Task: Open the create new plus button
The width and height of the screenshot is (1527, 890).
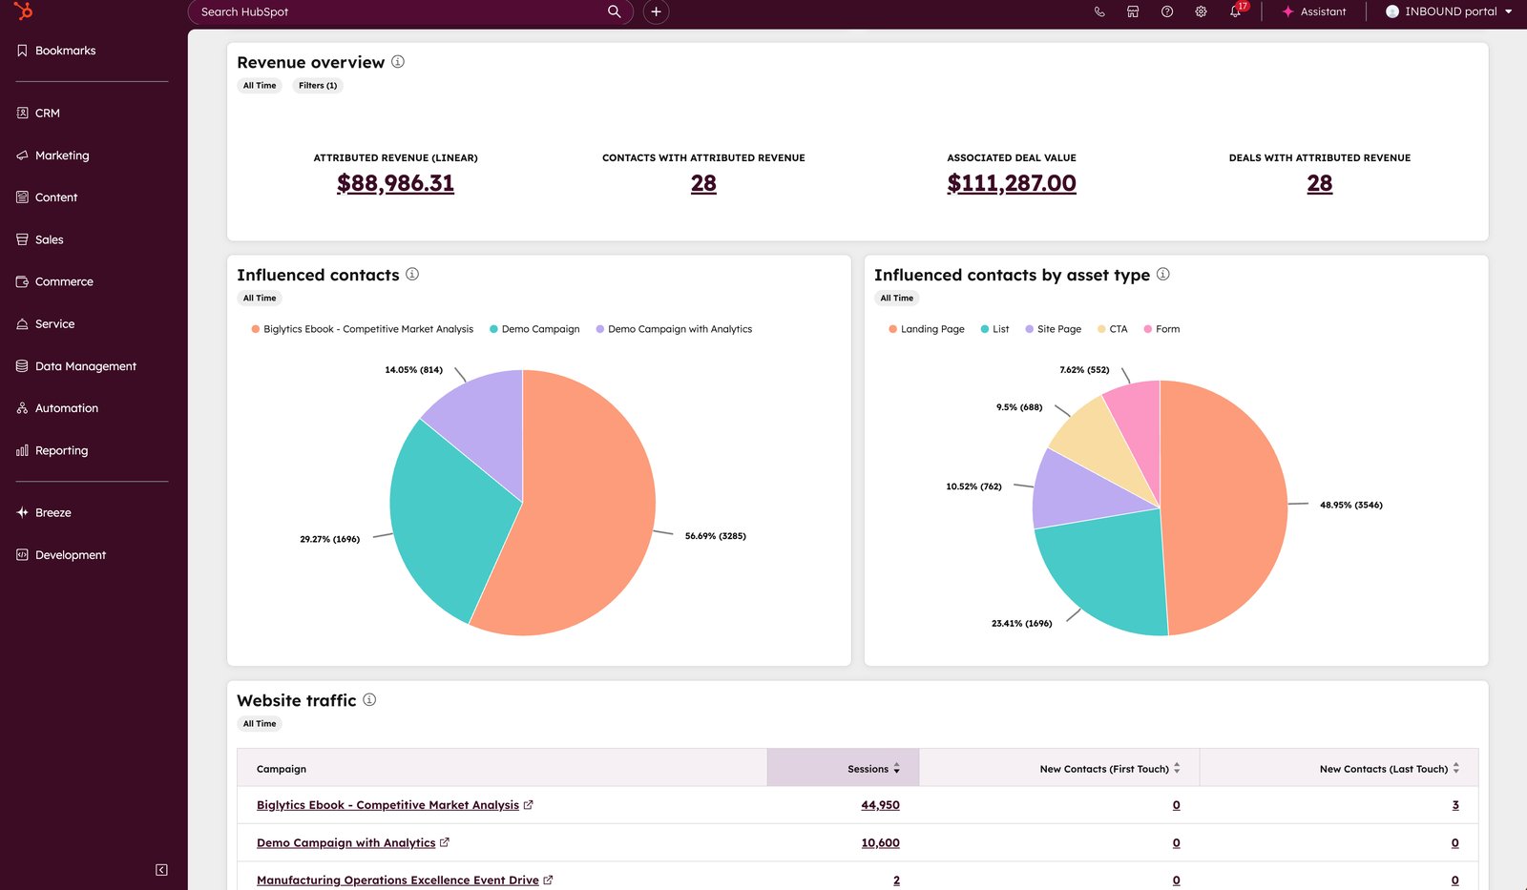Action: (x=656, y=11)
